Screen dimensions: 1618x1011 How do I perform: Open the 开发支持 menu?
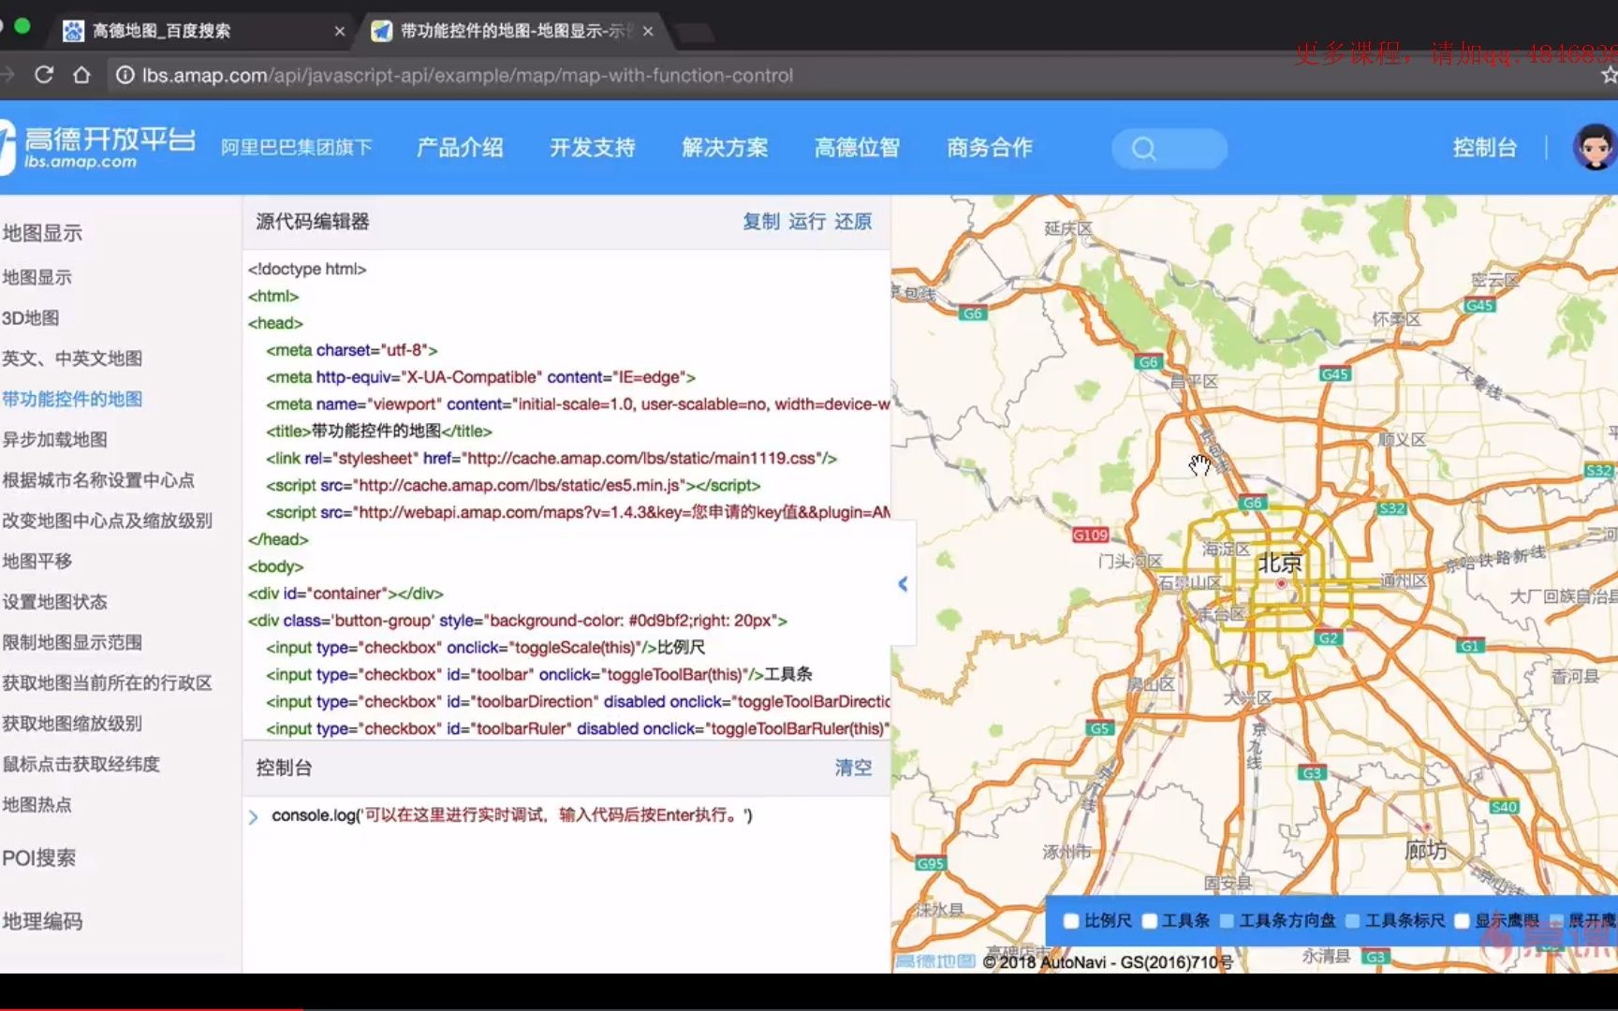pos(592,147)
